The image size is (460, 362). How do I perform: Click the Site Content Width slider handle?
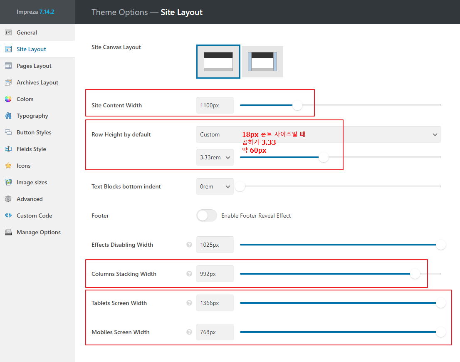tap(297, 105)
